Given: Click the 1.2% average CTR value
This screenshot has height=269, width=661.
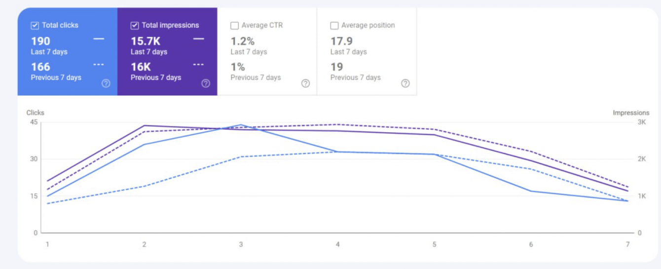Looking at the screenshot, I should click(x=243, y=41).
